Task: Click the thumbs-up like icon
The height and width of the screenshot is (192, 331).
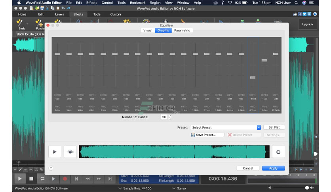Action: (295, 14)
